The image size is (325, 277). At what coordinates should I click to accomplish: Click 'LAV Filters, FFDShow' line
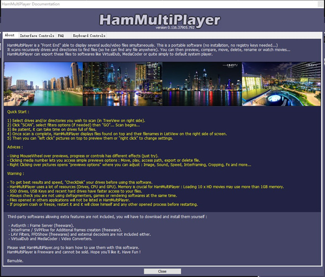tap(80, 234)
